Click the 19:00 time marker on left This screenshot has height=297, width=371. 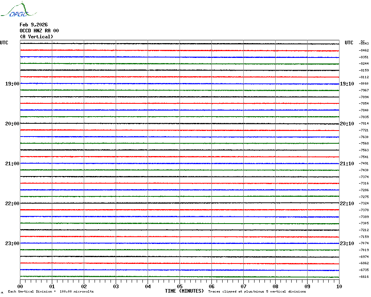pos(12,84)
